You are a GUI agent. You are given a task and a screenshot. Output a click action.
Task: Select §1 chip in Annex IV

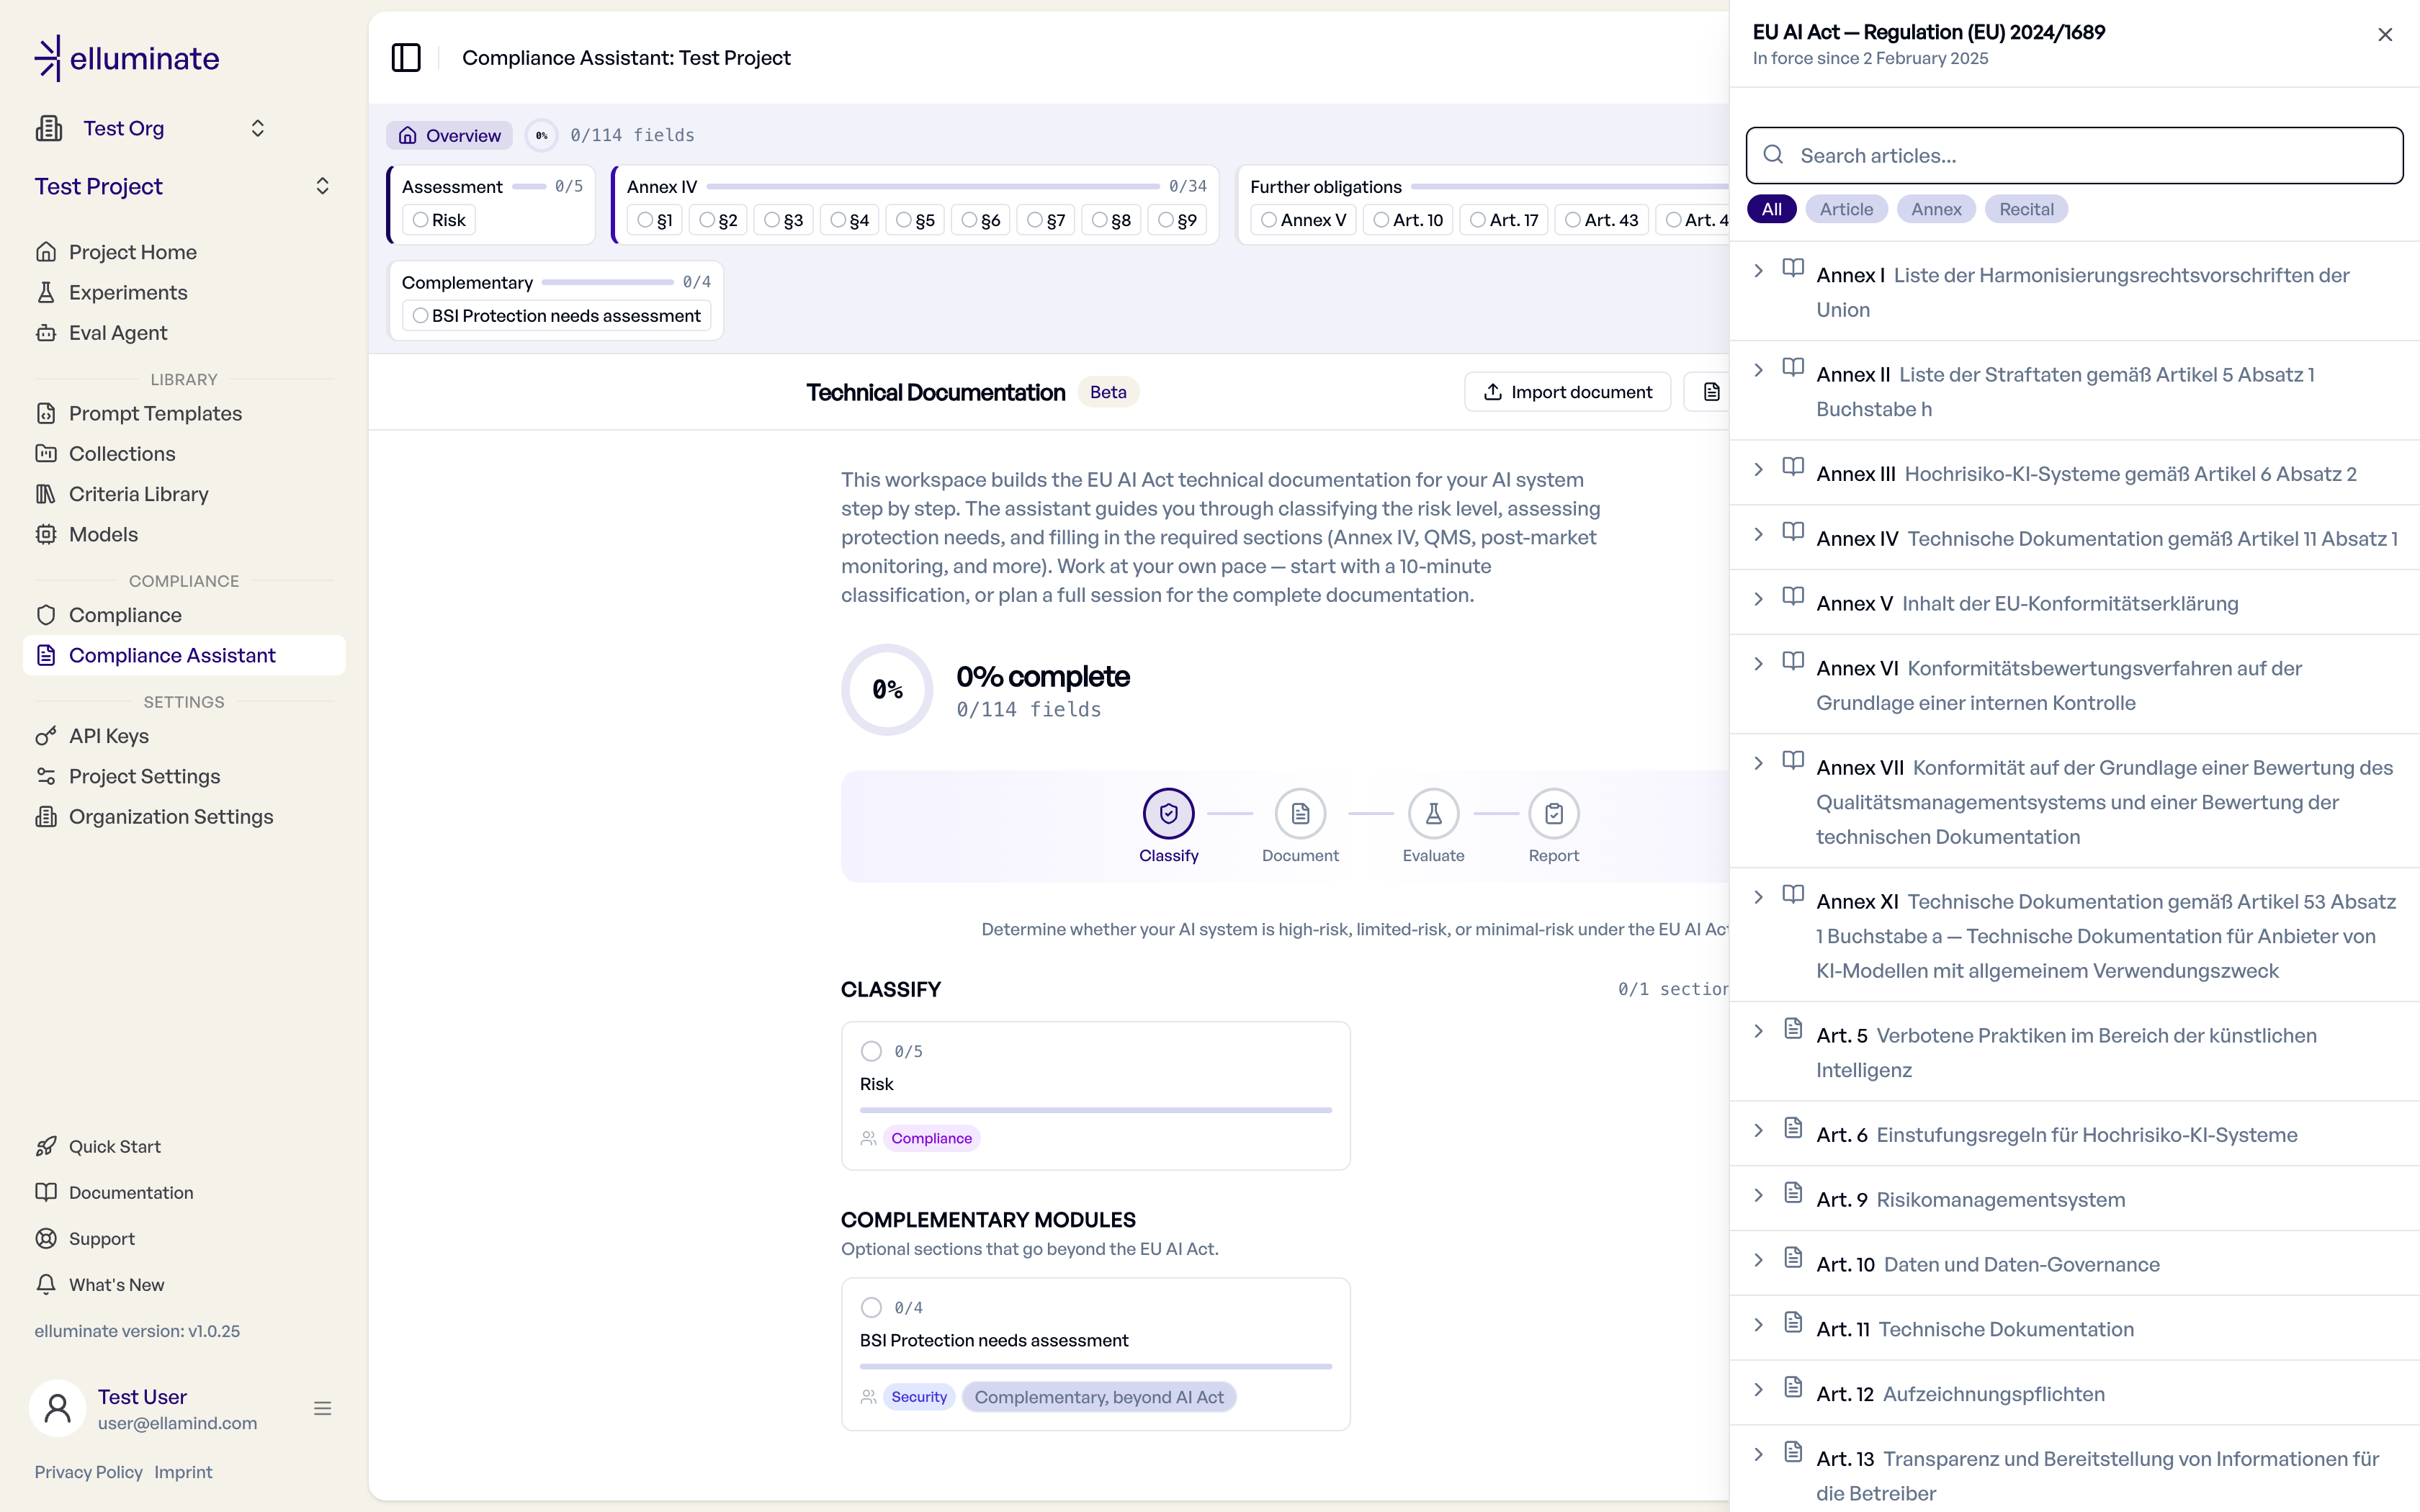[x=655, y=220]
